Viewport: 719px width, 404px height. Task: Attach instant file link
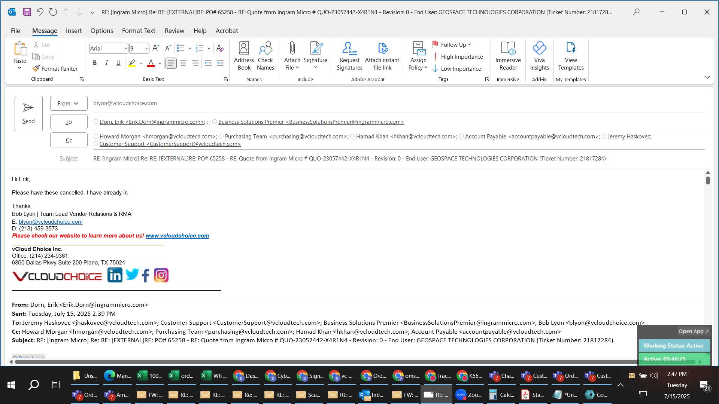pos(382,56)
